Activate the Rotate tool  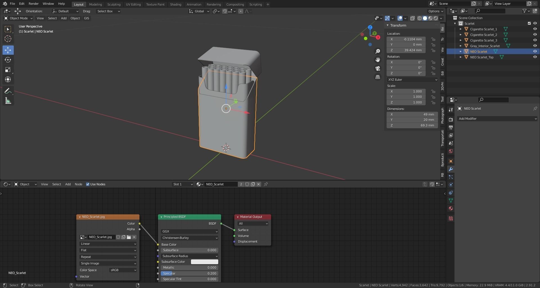(x=8, y=60)
